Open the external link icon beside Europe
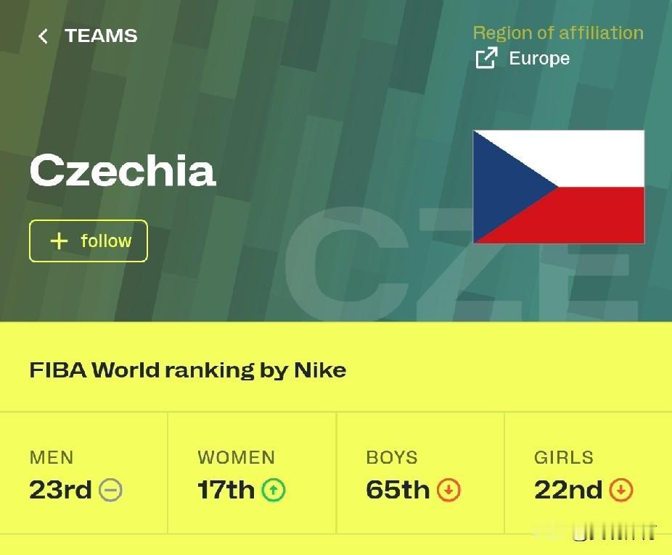 coord(486,58)
